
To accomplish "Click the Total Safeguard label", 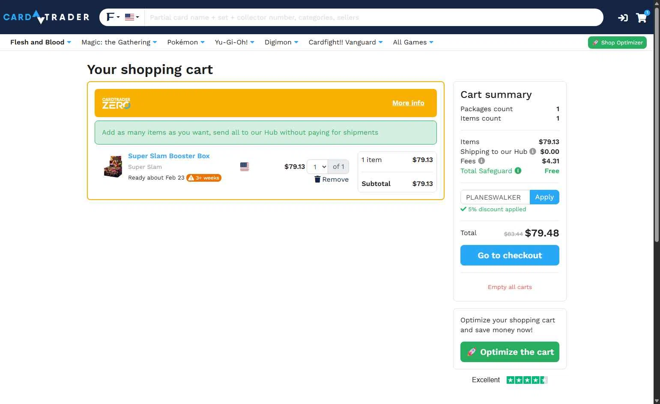I will pos(486,171).
